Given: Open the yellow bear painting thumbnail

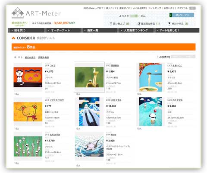Looking at the screenshot, I should (28, 112).
